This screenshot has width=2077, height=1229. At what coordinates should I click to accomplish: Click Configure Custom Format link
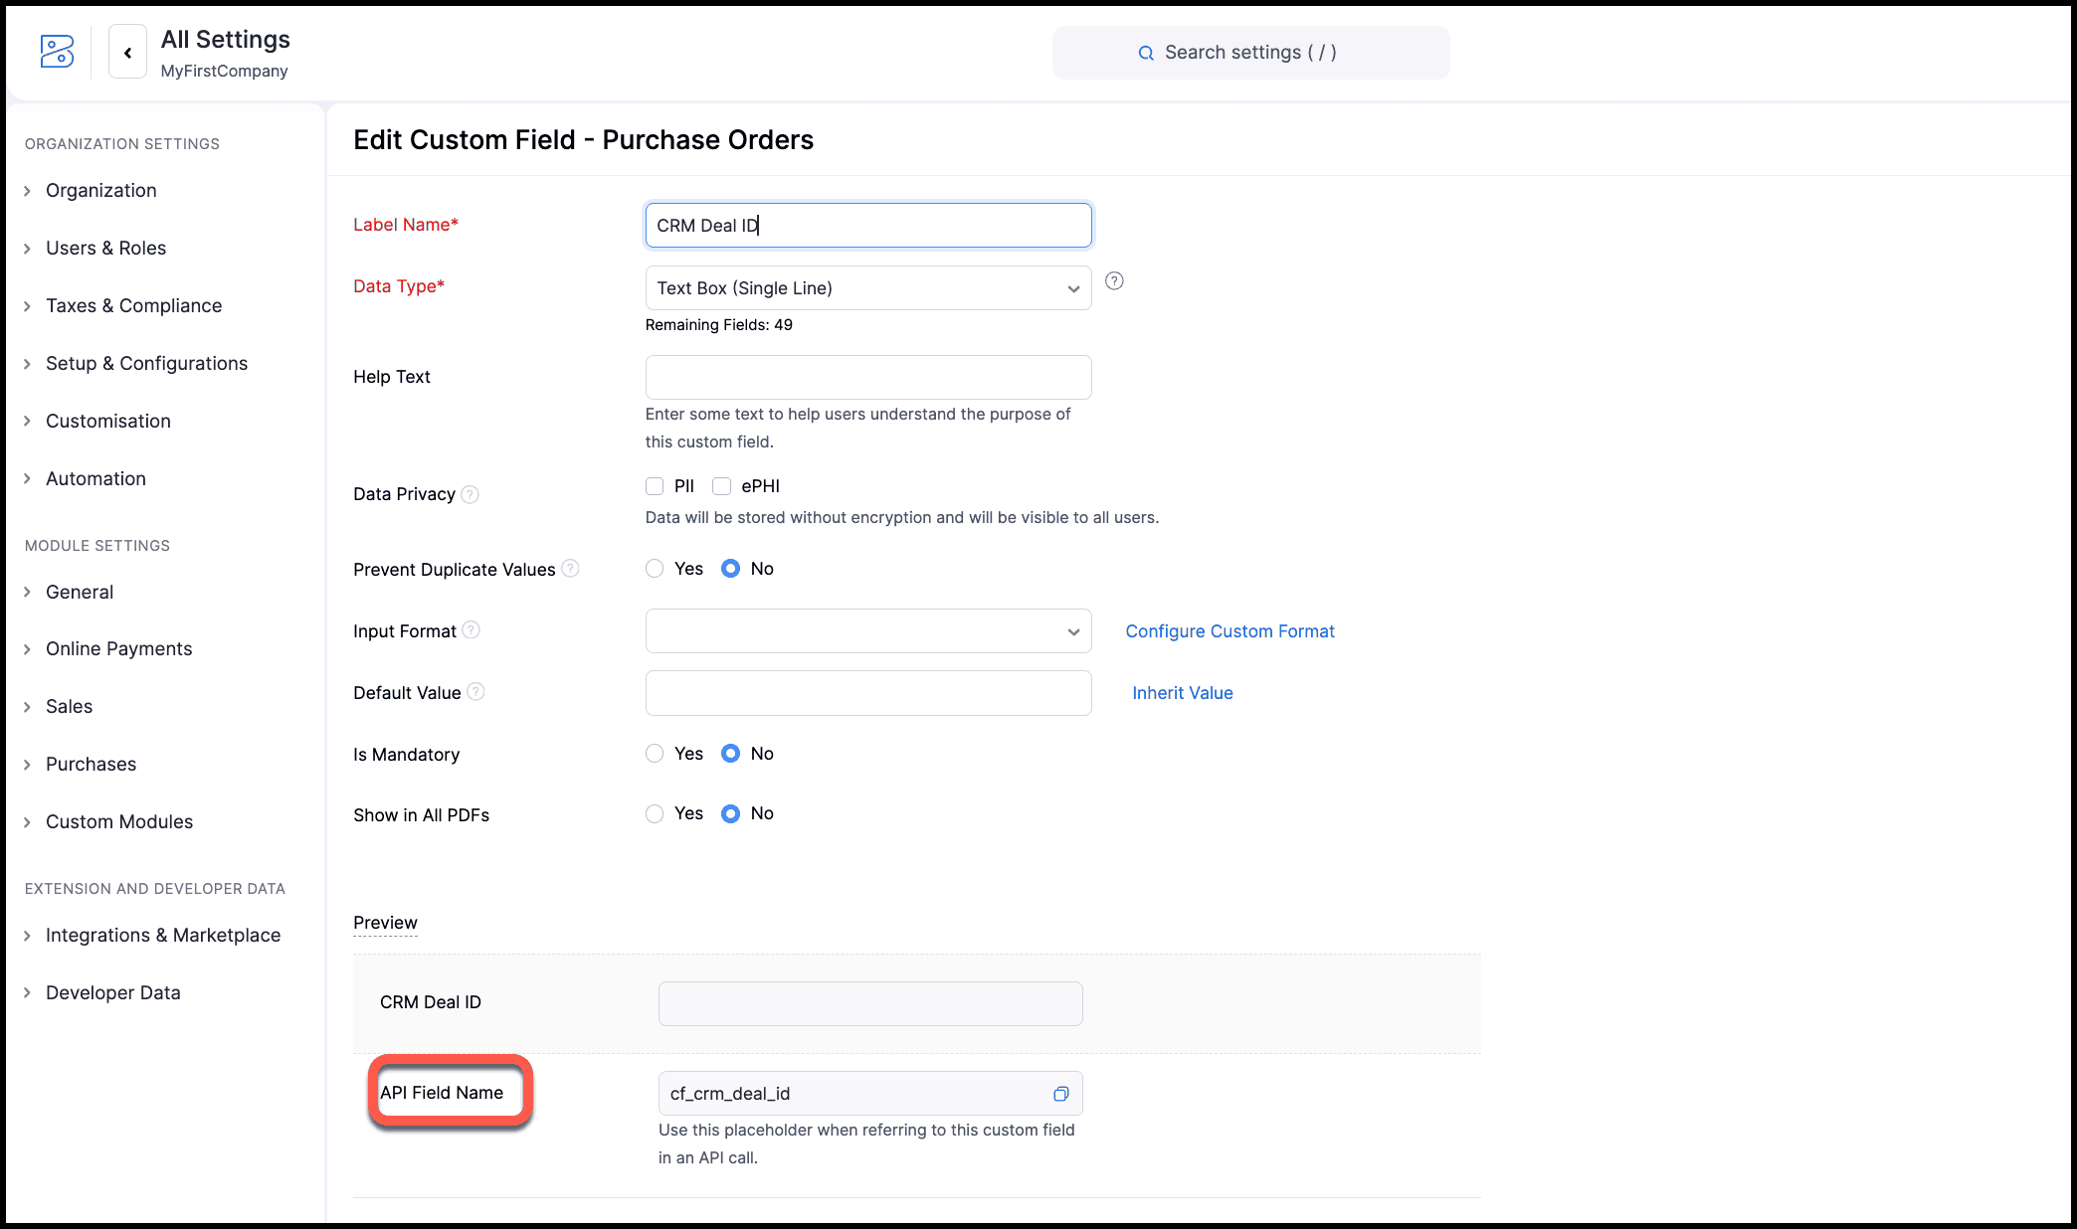pyautogui.click(x=1229, y=631)
